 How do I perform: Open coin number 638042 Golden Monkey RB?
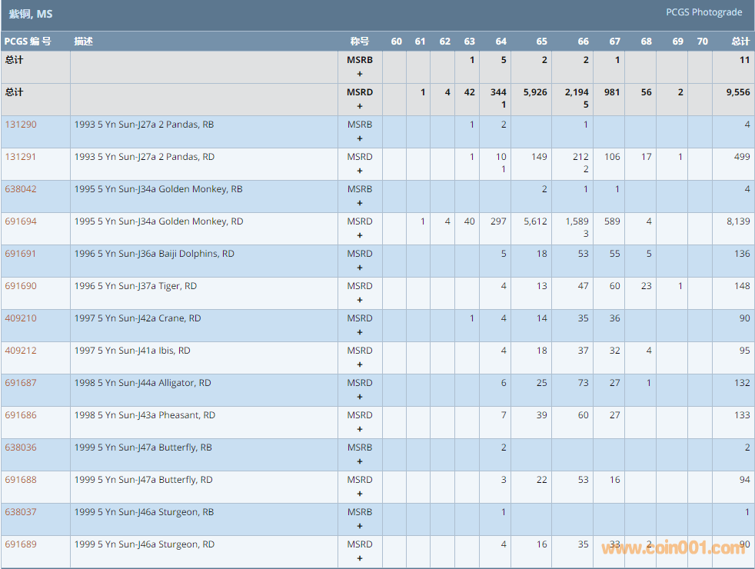21,189
